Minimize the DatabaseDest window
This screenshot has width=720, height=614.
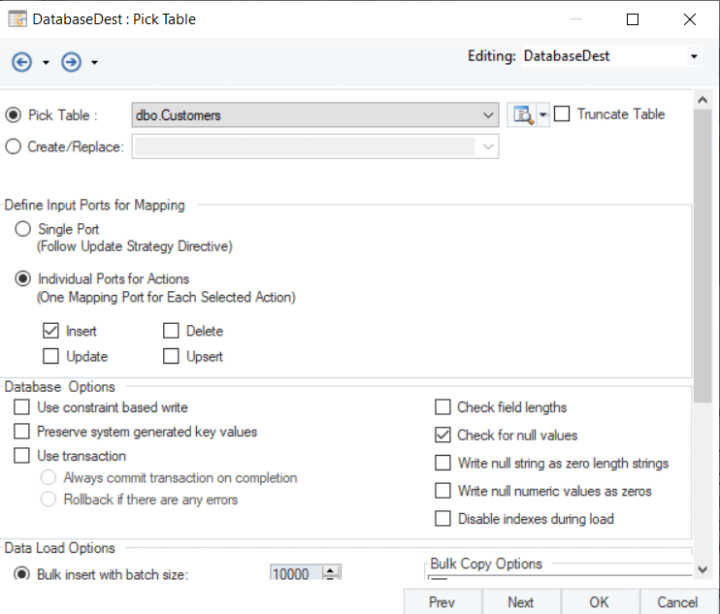(575, 19)
